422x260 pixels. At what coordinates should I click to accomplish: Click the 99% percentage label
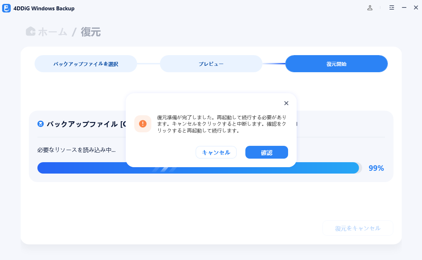click(376, 168)
